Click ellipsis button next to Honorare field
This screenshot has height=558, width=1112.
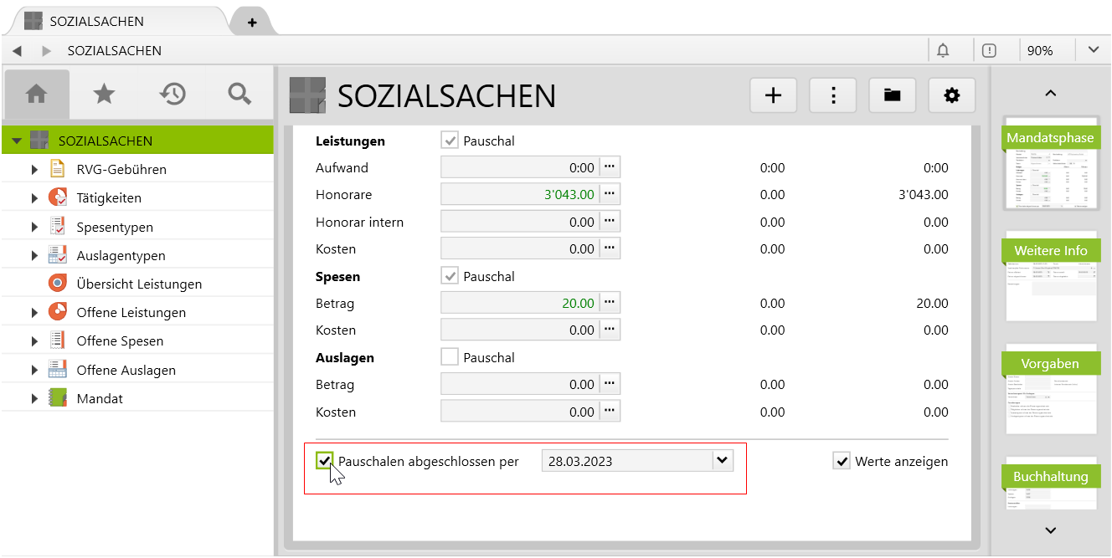click(x=610, y=195)
